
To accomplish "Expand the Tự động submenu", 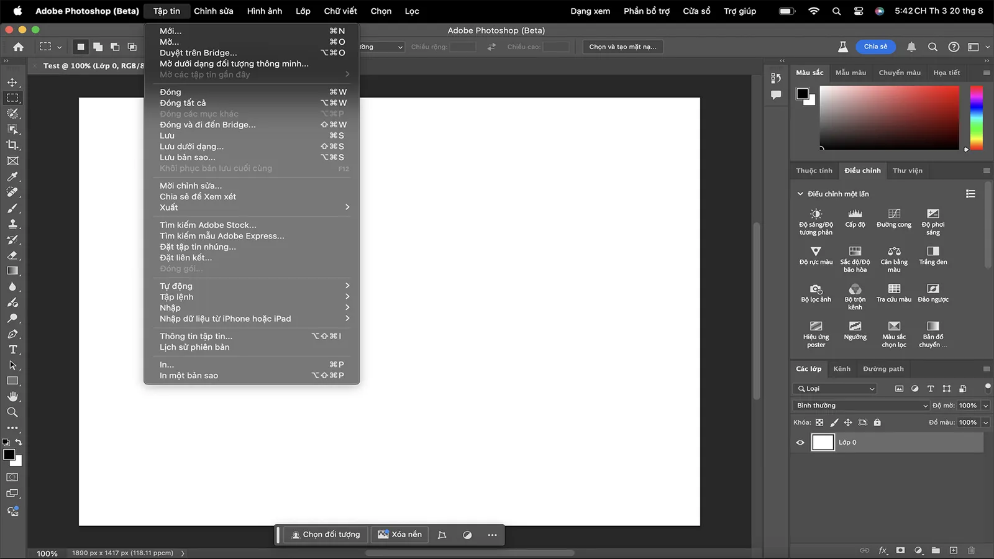I will [252, 286].
